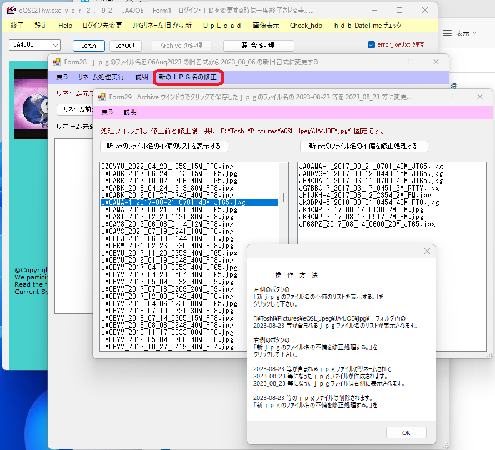Click the Form28 window title icon

pyautogui.click(x=57, y=62)
